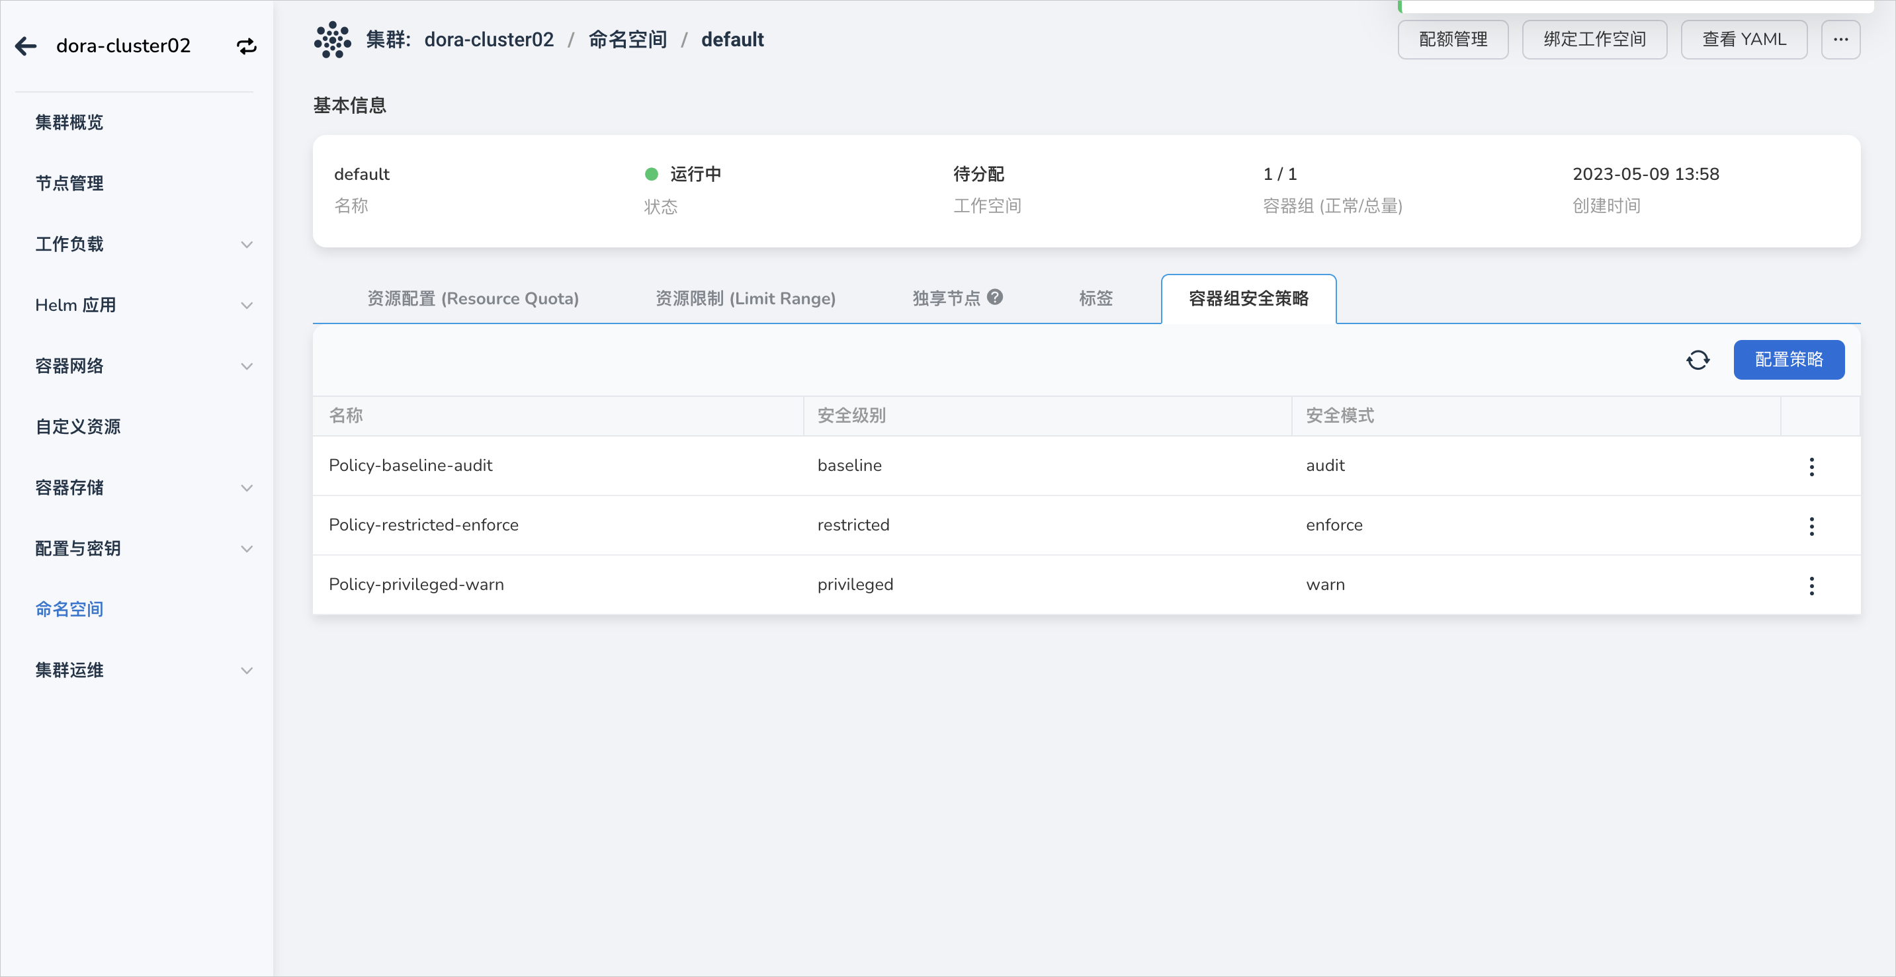
Task: Open 集群概览 in the sidebar
Action: point(69,122)
